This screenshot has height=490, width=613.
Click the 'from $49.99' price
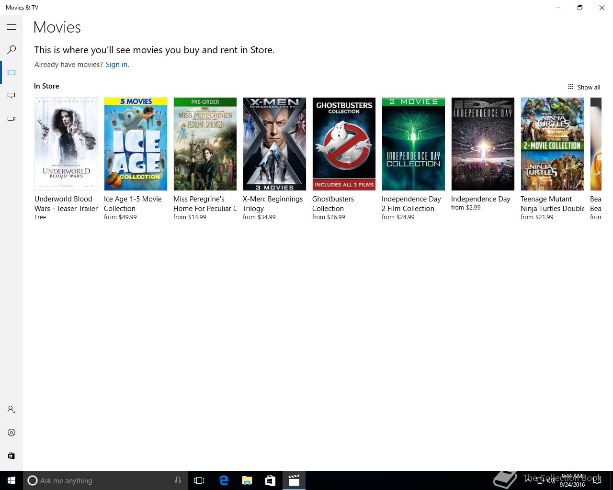click(120, 217)
